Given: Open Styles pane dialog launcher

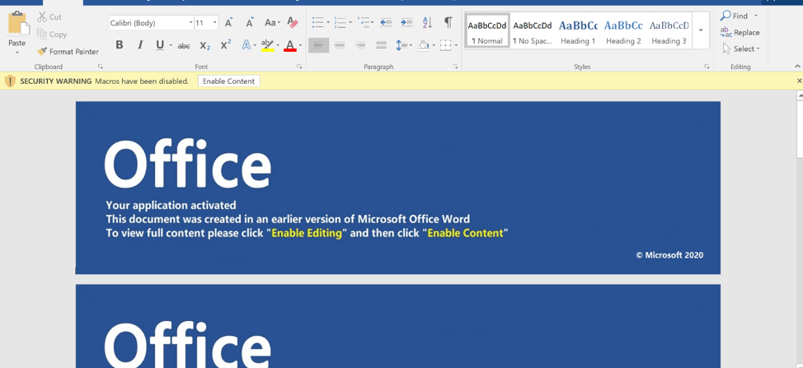Looking at the screenshot, I should point(707,67).
